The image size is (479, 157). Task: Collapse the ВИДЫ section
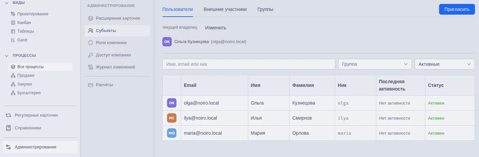(x=7, y=3)
